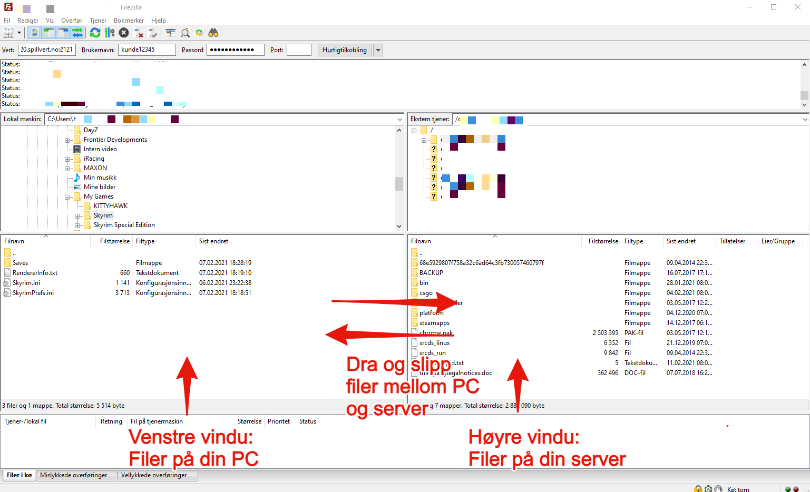Select DayZ folder in local tree
This screenshot has width=810, height=492.
[91, 130]
